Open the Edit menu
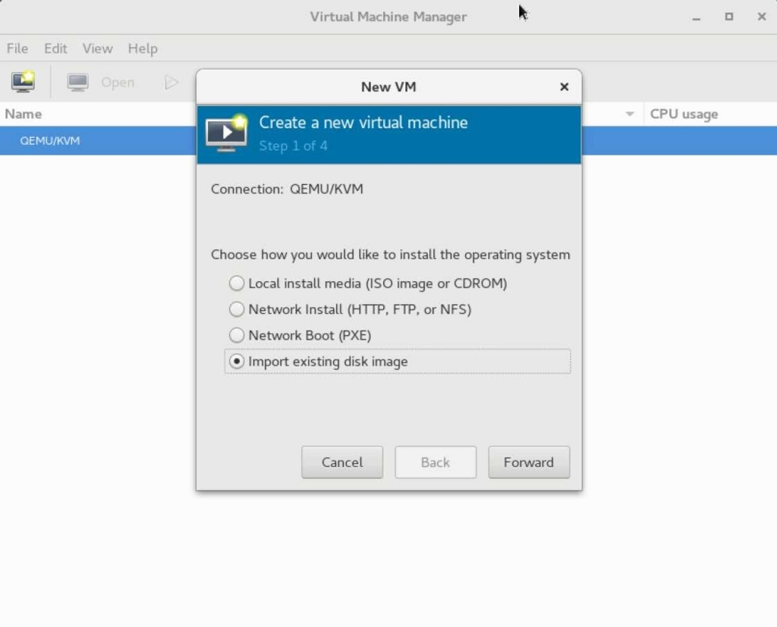 [x=55, y=49]
